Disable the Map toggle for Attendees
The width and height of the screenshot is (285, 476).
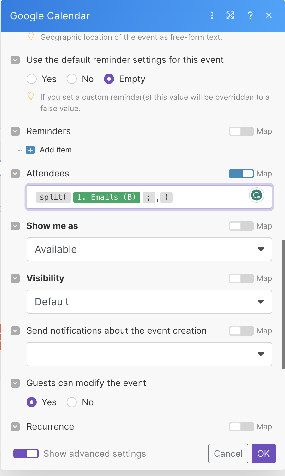241,174
